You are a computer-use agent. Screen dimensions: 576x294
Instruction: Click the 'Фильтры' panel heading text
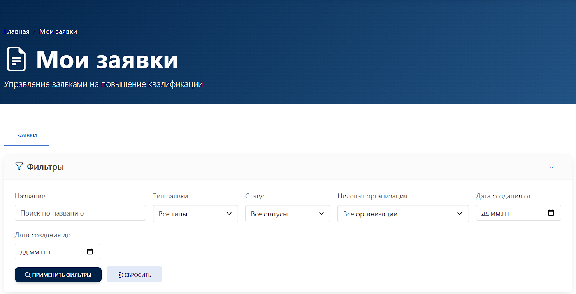click(x=45, y=167)
